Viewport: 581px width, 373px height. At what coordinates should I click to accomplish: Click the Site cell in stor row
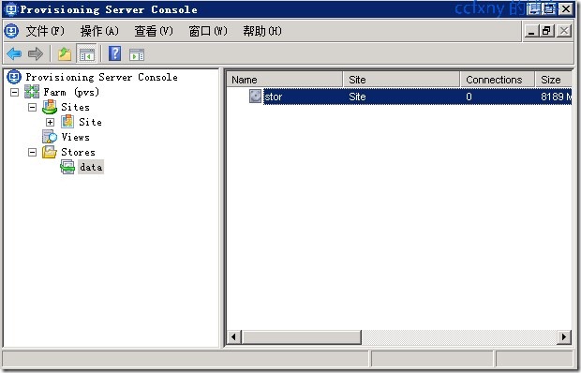(x=357, y=97)
